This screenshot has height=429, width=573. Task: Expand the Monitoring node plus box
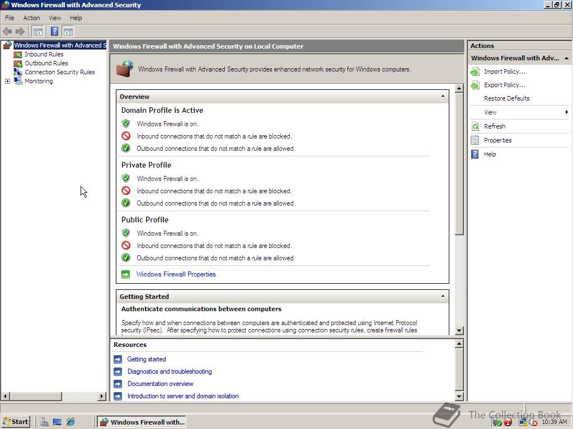click(7, 82)
